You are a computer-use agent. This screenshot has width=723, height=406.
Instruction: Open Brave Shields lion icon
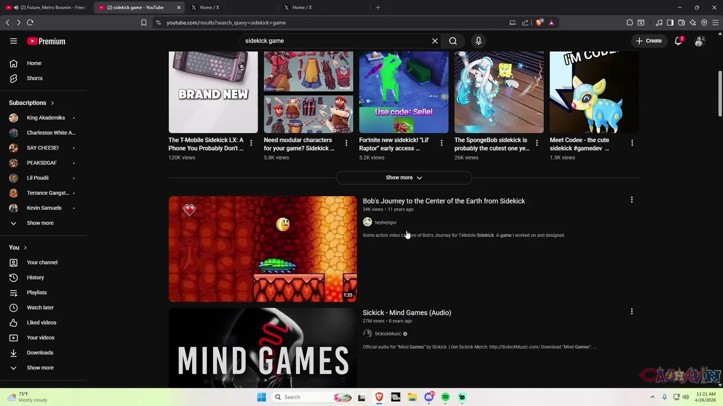click(x=539, y=23)
